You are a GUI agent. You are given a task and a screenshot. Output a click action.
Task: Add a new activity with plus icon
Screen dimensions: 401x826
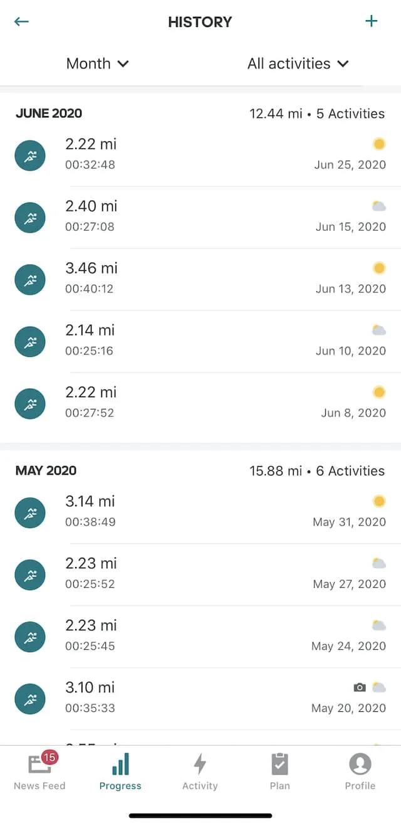click(372, 21)
